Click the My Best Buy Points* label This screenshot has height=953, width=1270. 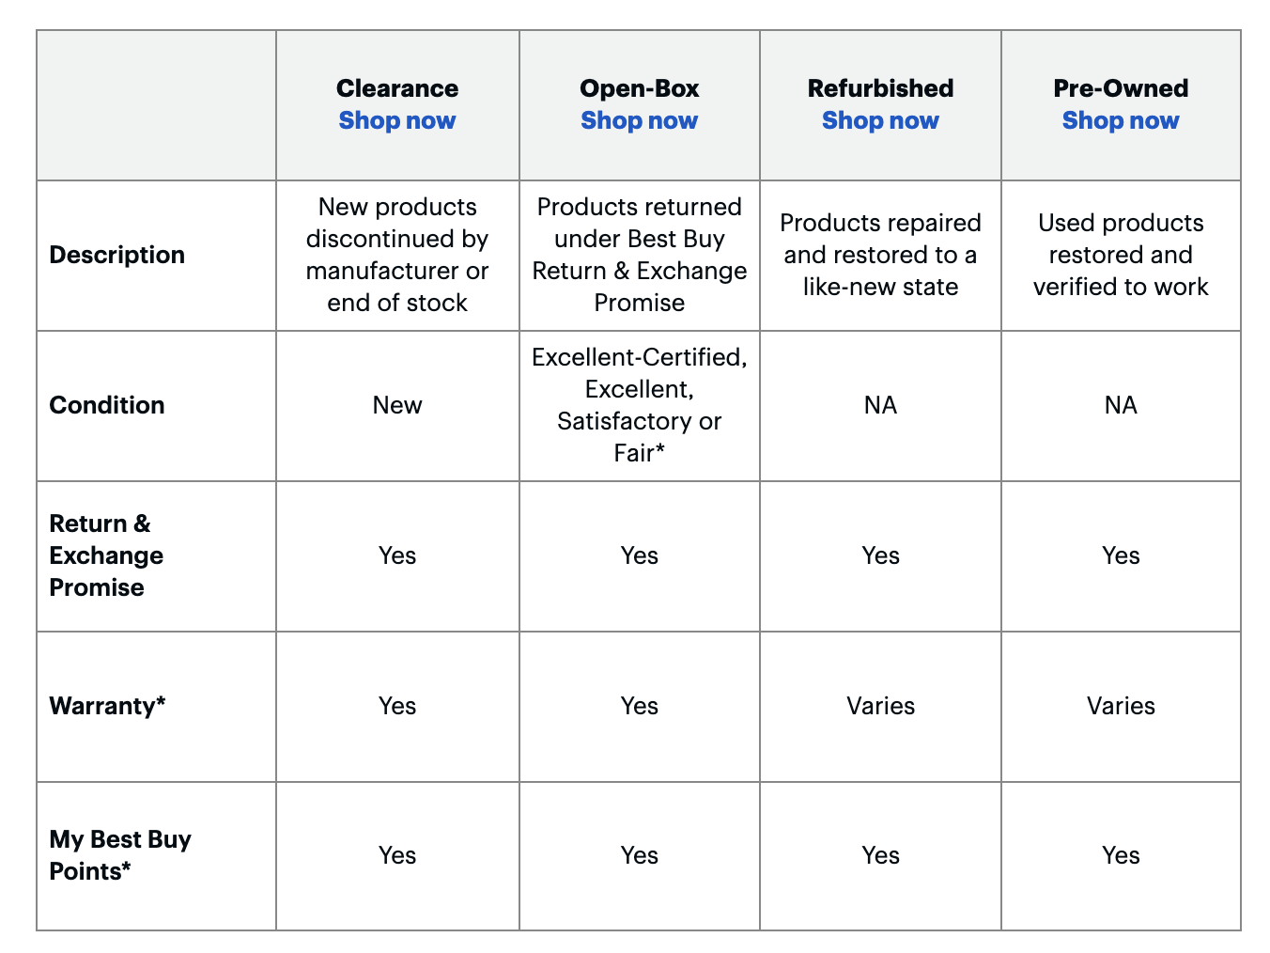pyautogui.click(x=119, y=855)
